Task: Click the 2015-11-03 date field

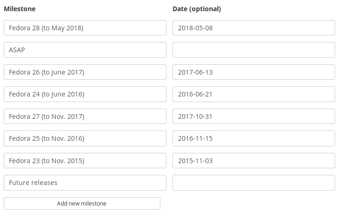Action: point(254,160)
